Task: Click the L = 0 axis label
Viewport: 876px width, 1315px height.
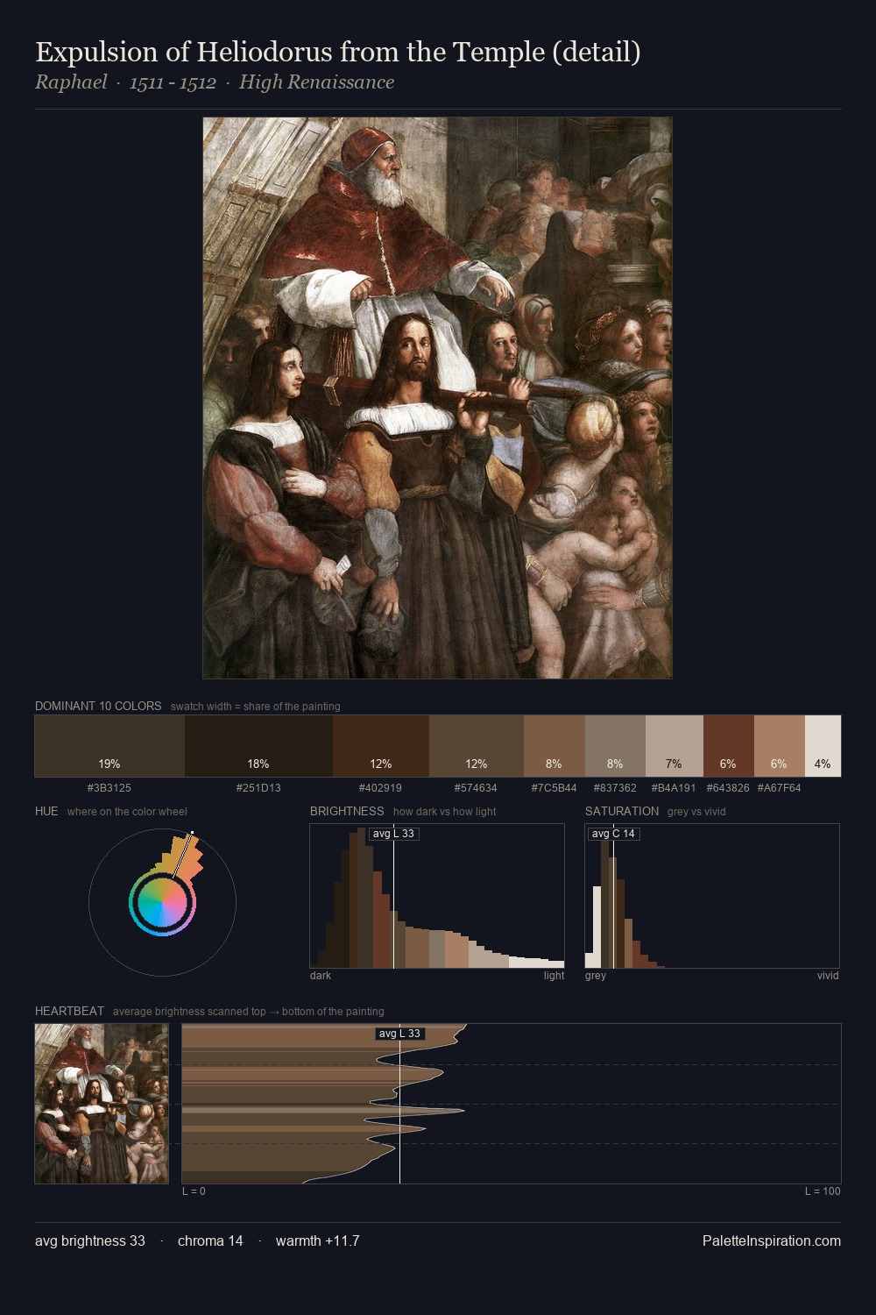Action: 194,1191
